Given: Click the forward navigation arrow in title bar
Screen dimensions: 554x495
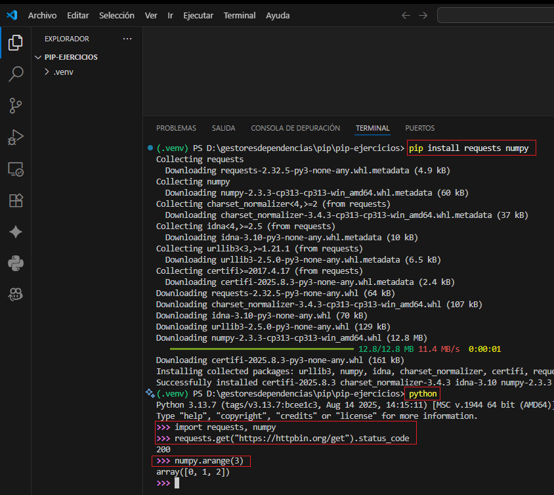Looking at the screenshot, I should coord(423,15).
